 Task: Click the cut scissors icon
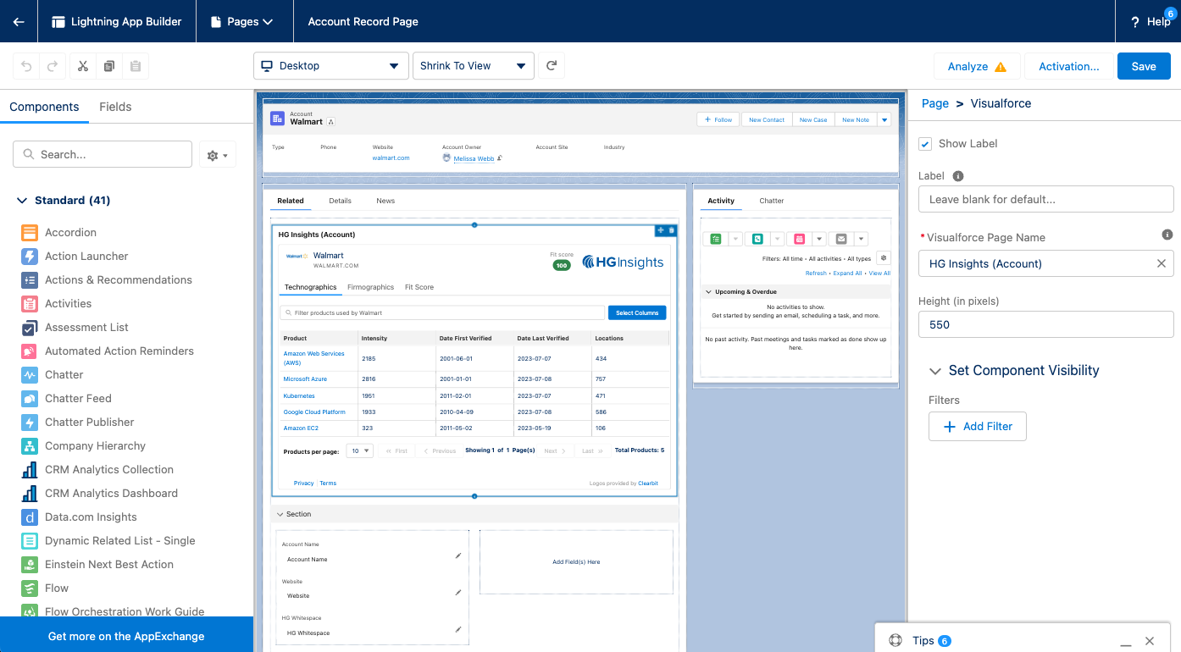coord(83,66)
